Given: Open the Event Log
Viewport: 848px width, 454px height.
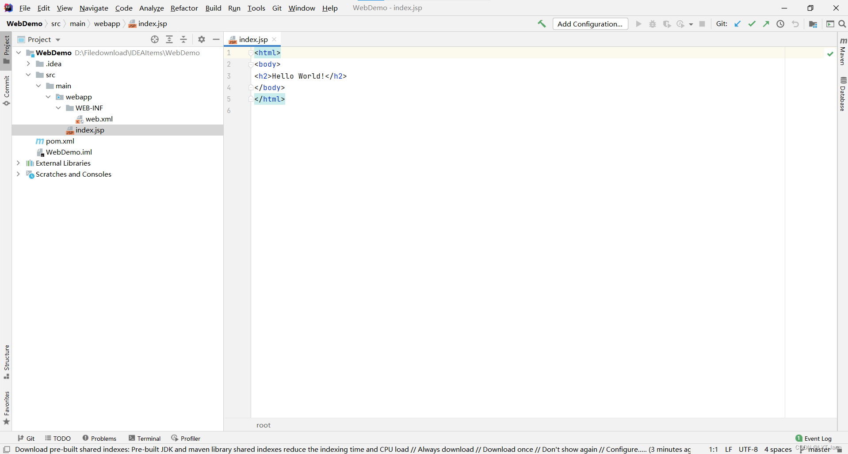Looking at the screenshot, I should (x=814, y=438).
